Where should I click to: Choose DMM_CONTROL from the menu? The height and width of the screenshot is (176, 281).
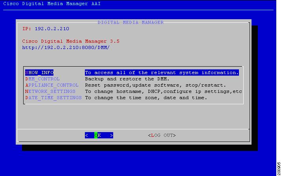pos(42,79)
